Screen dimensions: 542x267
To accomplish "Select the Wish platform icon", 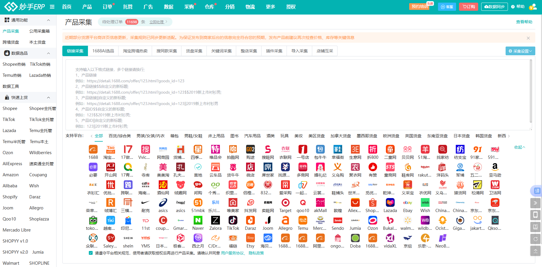I will (425, 203).
